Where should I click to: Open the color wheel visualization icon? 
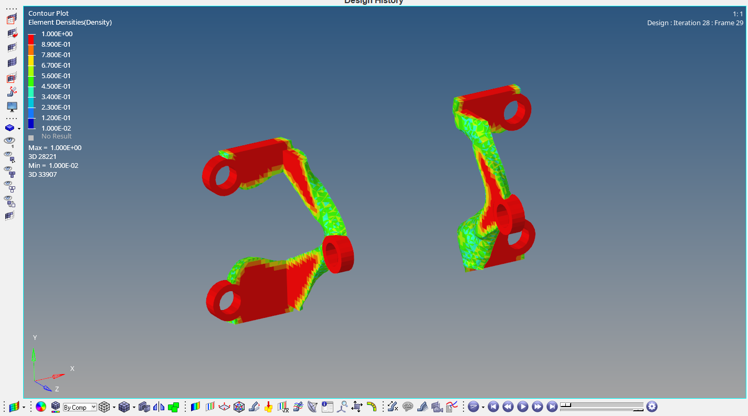(x=41, y=407)
